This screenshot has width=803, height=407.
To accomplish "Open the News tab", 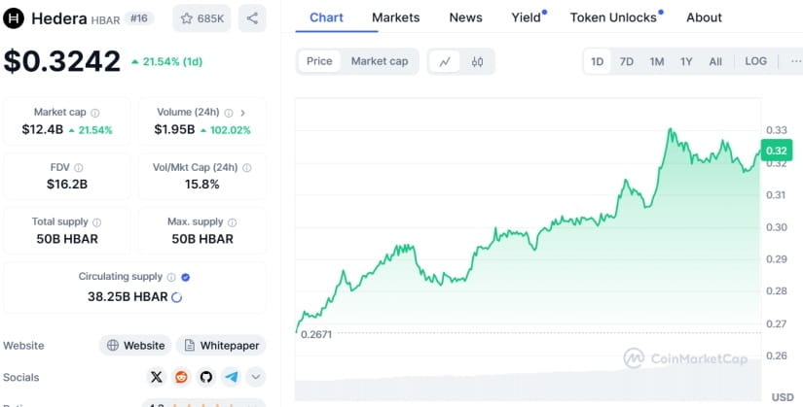I will pos(465,17).
